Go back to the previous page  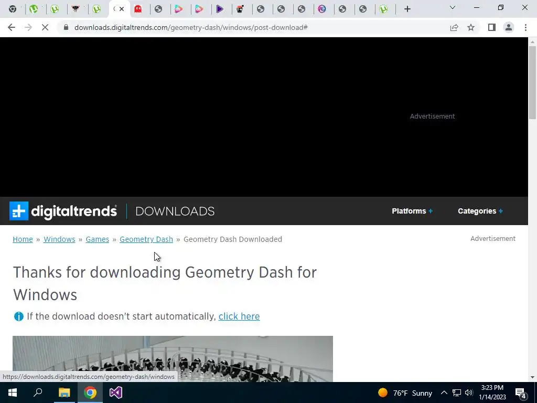tap(12, 27)
